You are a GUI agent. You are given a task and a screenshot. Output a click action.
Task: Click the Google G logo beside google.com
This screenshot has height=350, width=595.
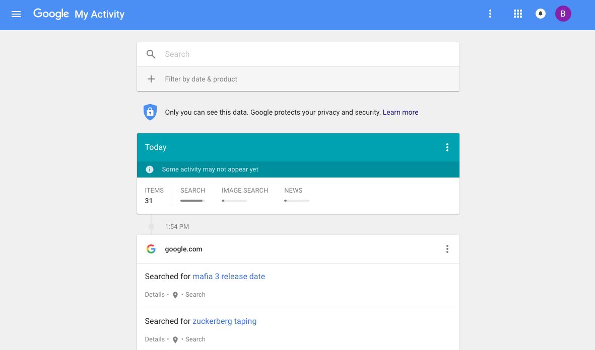coord(151,249)
